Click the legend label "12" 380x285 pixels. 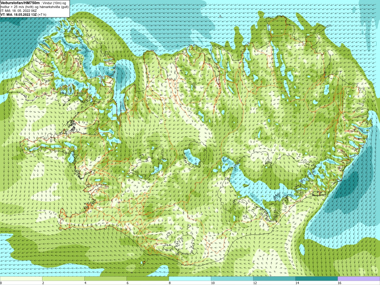(255, 283)
